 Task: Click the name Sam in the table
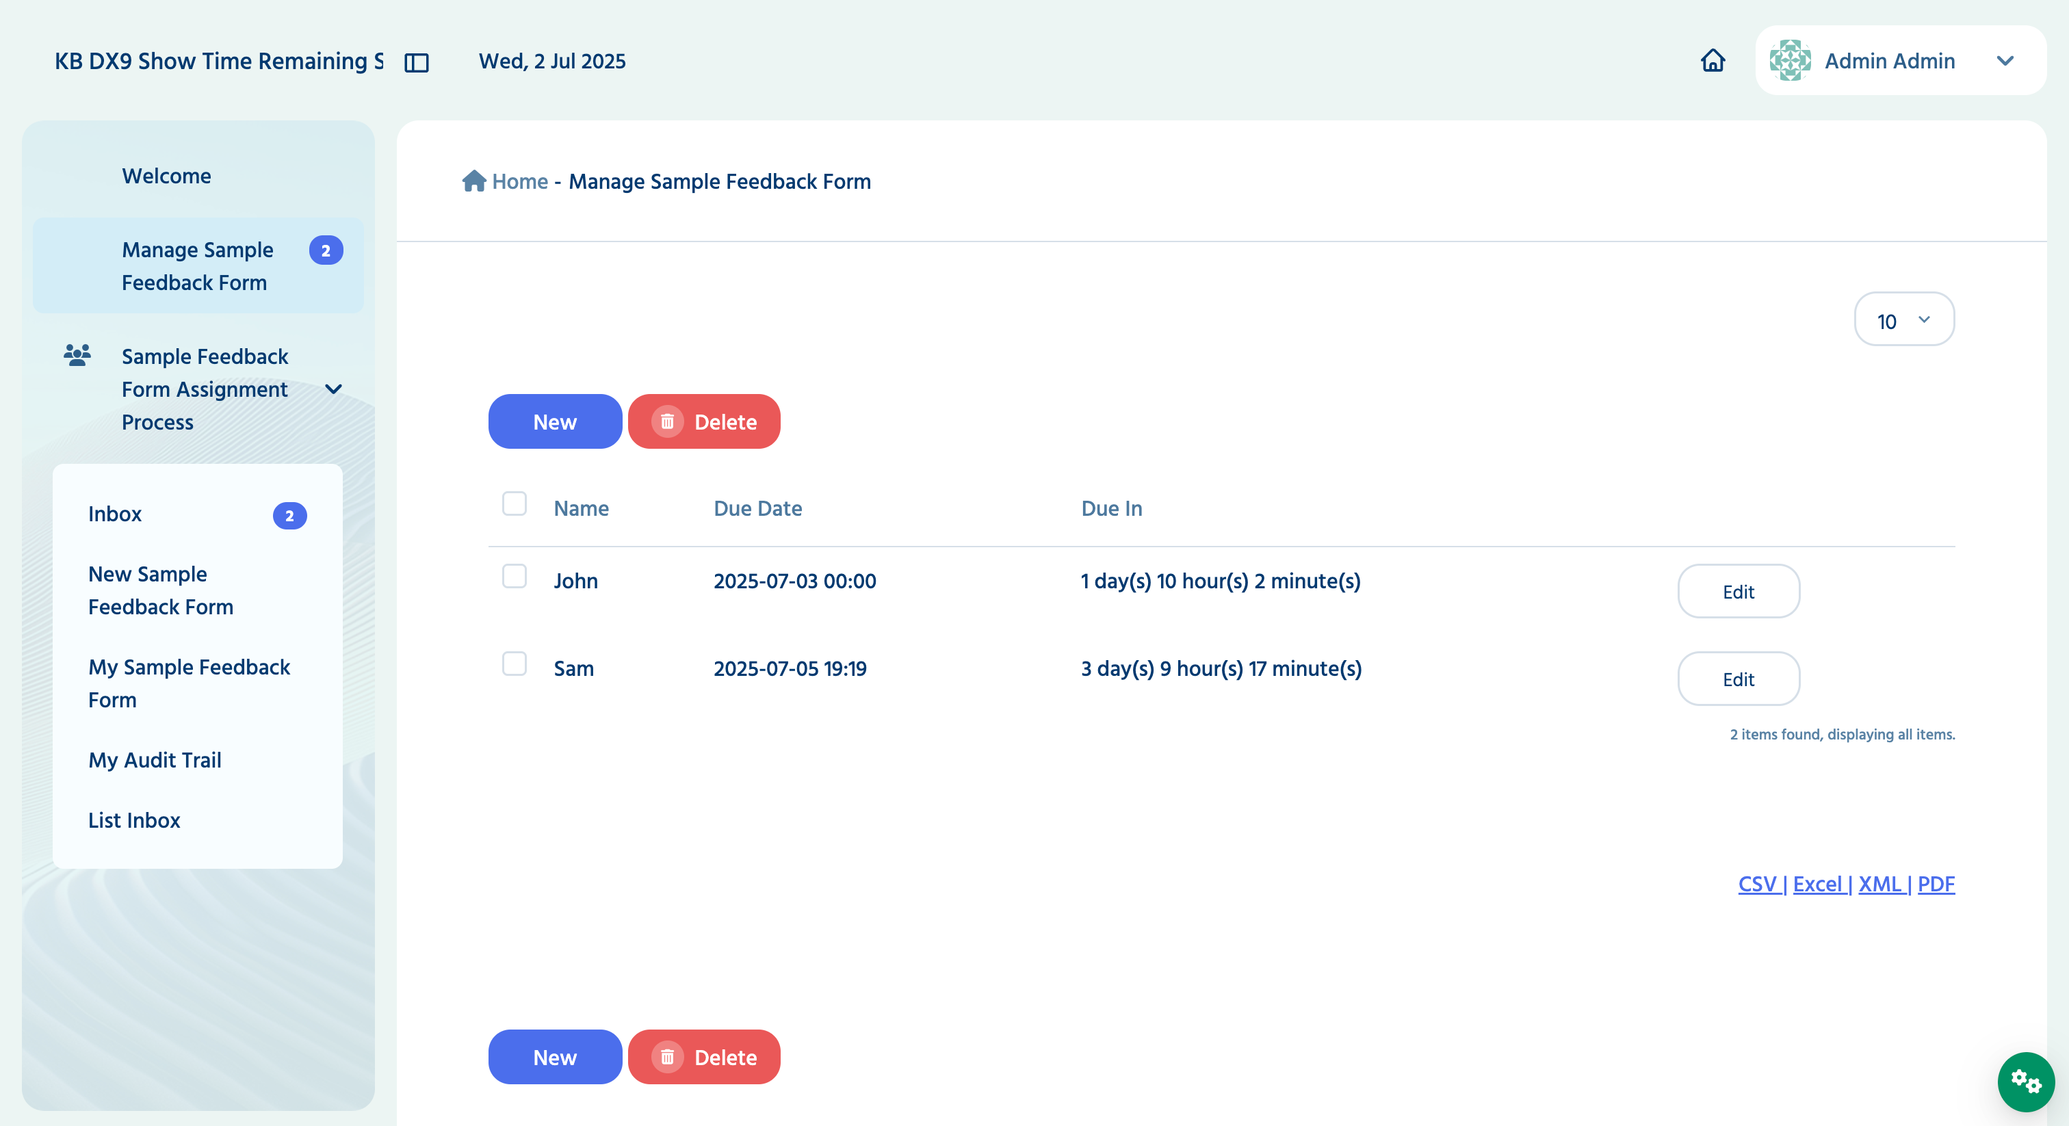573,668
